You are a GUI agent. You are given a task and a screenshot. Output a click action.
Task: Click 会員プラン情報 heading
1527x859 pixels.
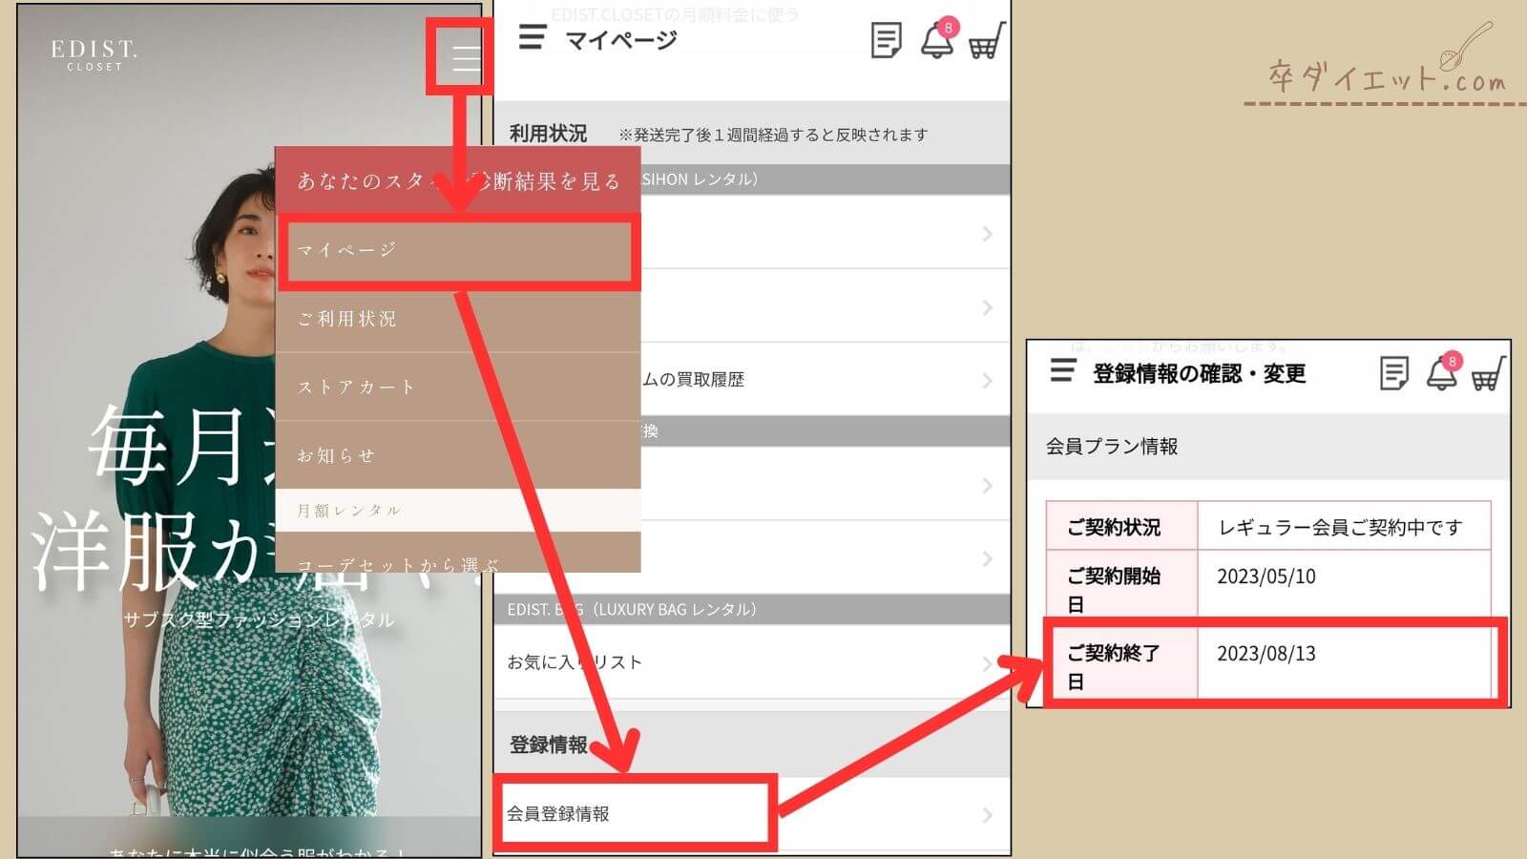1112,446
